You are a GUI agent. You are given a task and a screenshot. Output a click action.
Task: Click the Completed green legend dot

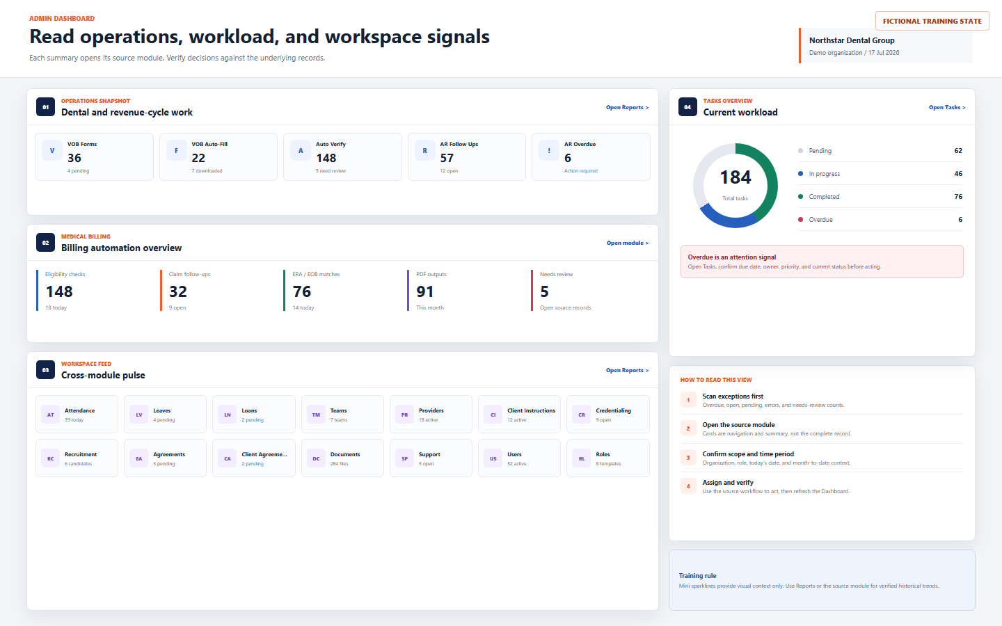[800, 196]
